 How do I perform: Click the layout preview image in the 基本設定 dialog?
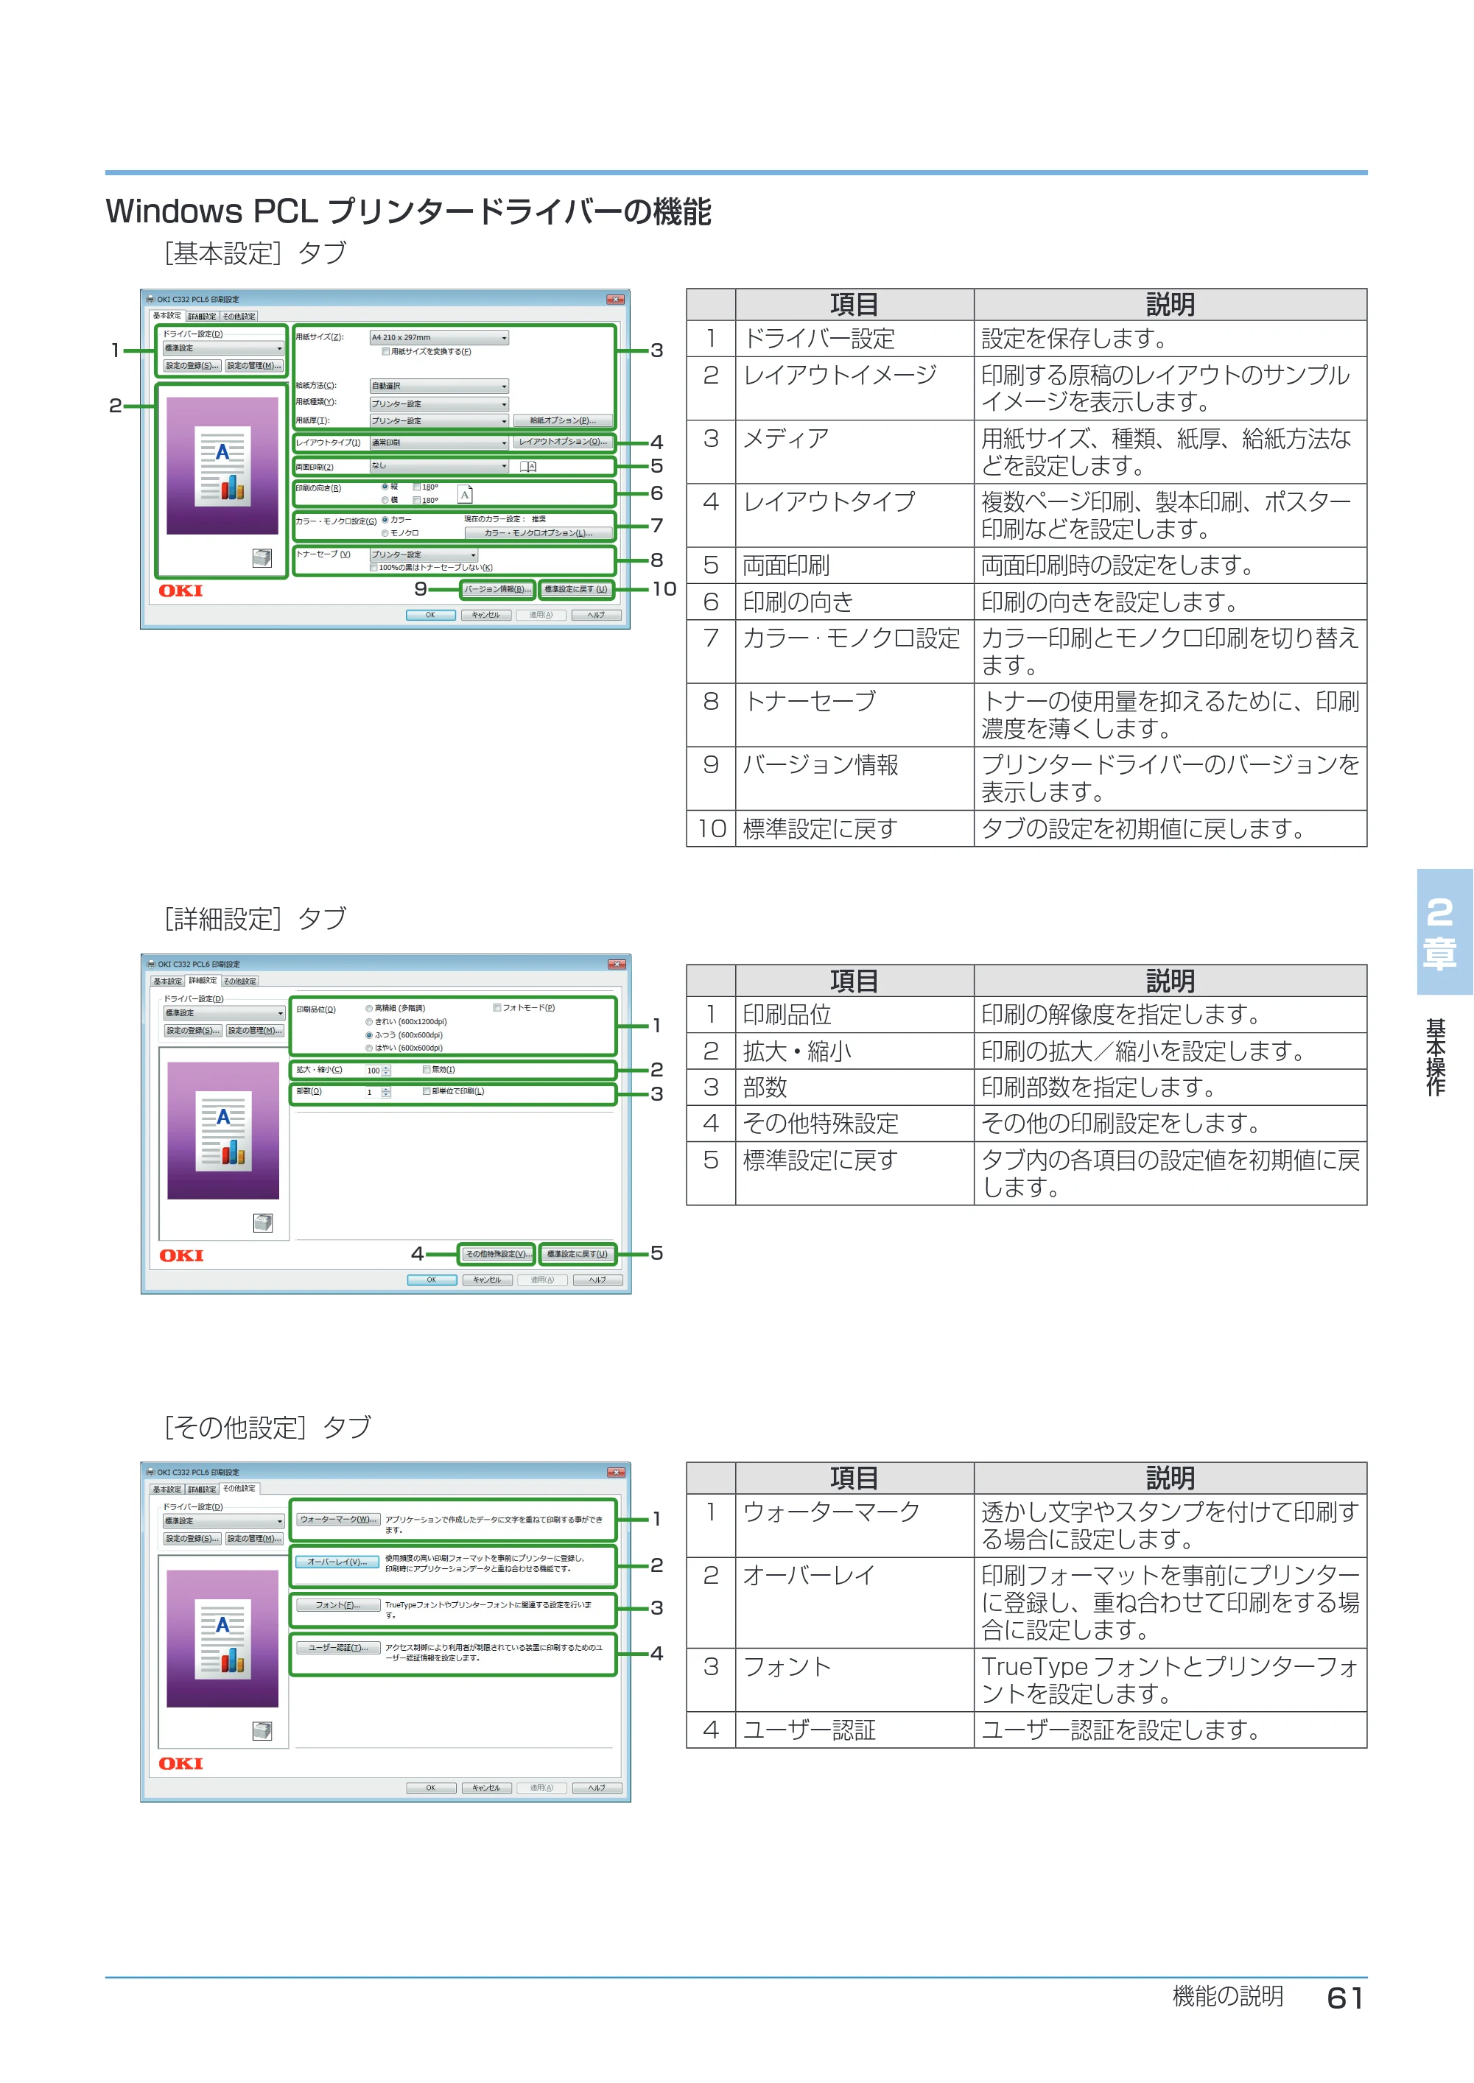222,465
